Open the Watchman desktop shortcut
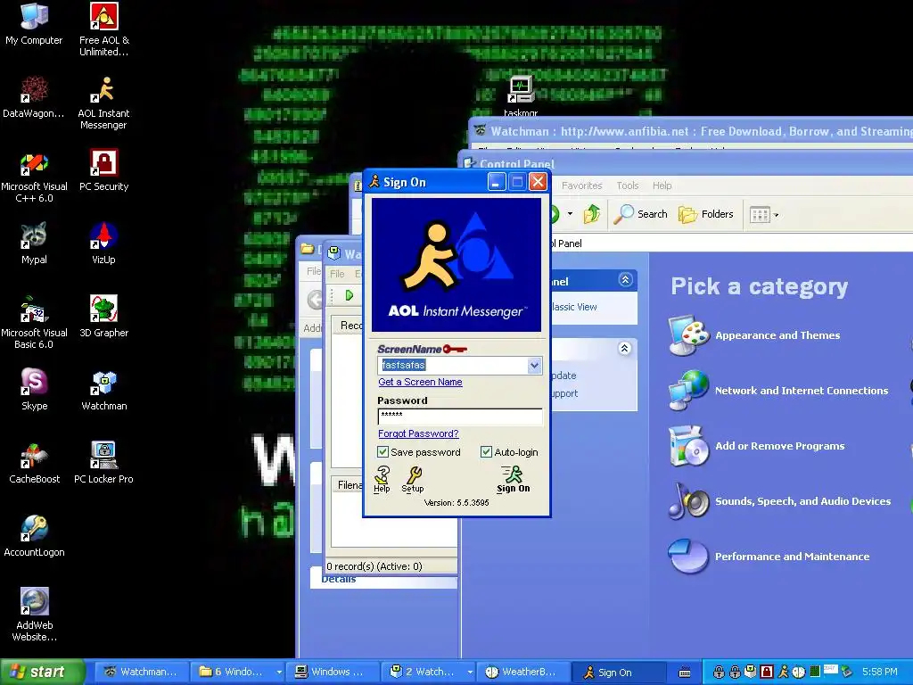 [103, 389]
